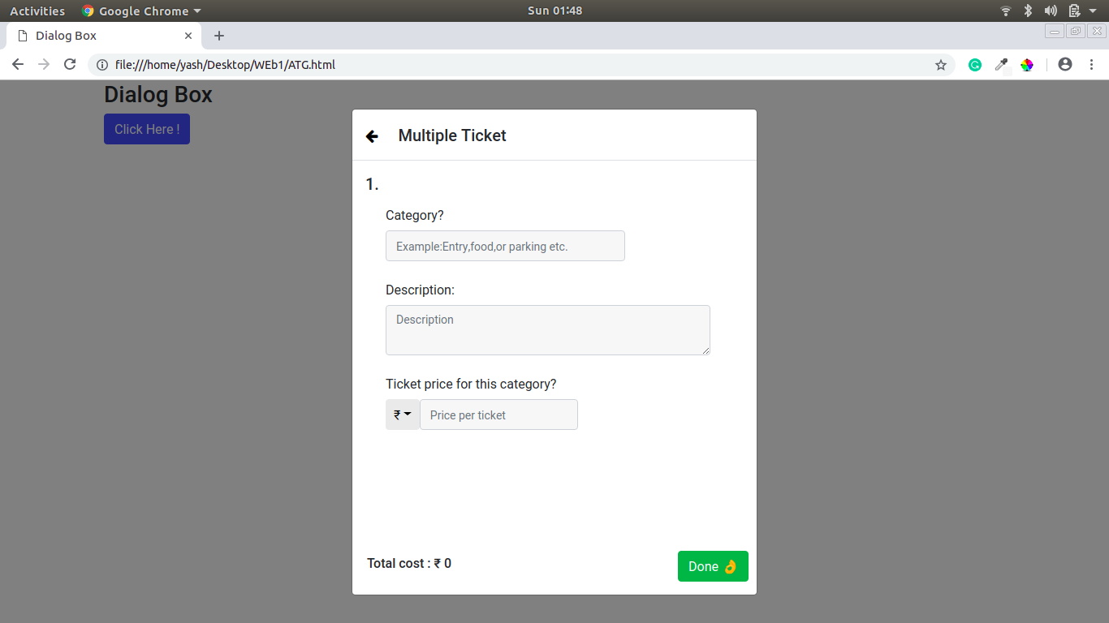Focus the Description text area
This screenshot has width=1109, height=623.
pos(548,330)
